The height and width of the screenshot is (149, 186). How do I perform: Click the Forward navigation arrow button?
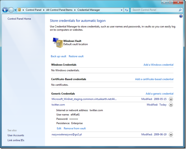11,10
